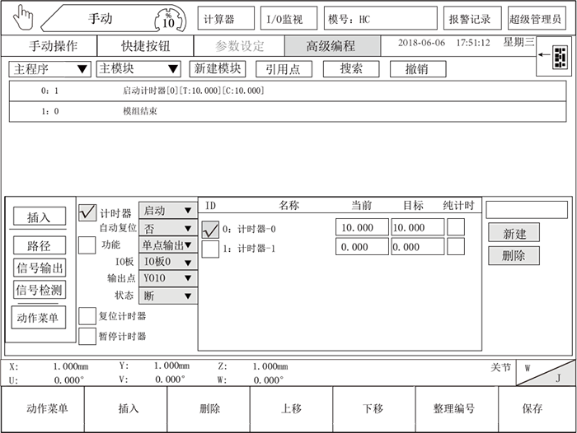Open the 输出点 Y010 dropdown

[x=168, y=278]
